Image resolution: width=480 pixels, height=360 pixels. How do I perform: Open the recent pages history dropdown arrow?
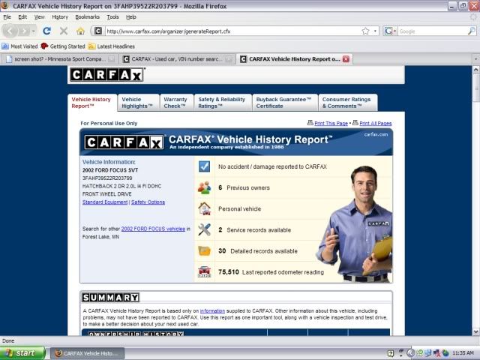(33, 31)
